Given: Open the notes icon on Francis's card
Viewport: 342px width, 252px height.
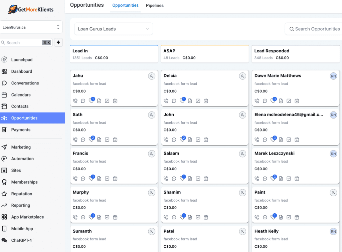Looking at the screenshot, I should 99,179.
